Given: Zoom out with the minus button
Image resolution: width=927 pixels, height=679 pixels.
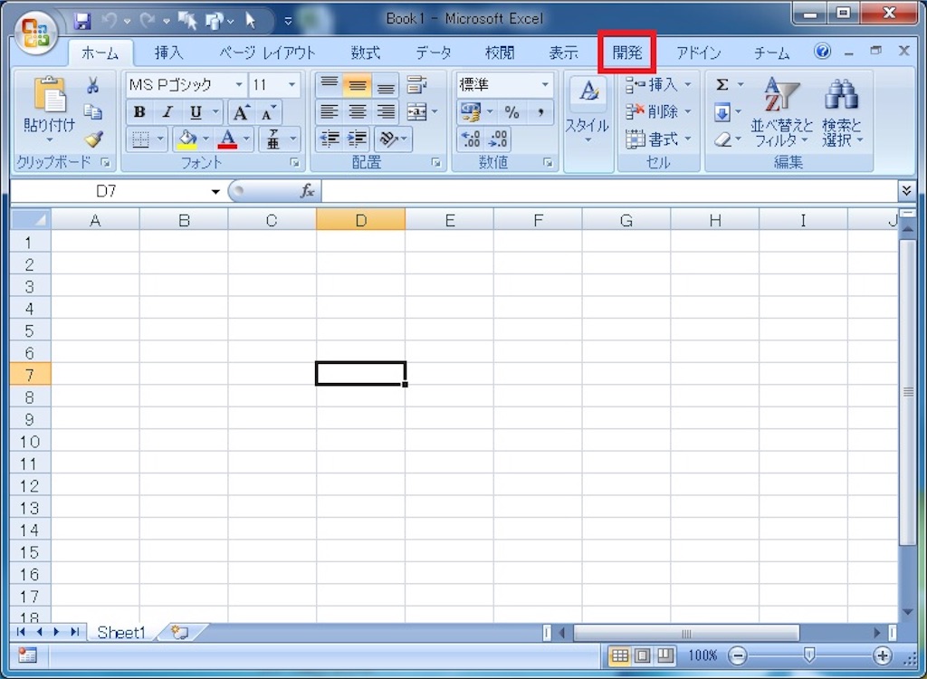Looking at the screenshot, I should 737,655.
